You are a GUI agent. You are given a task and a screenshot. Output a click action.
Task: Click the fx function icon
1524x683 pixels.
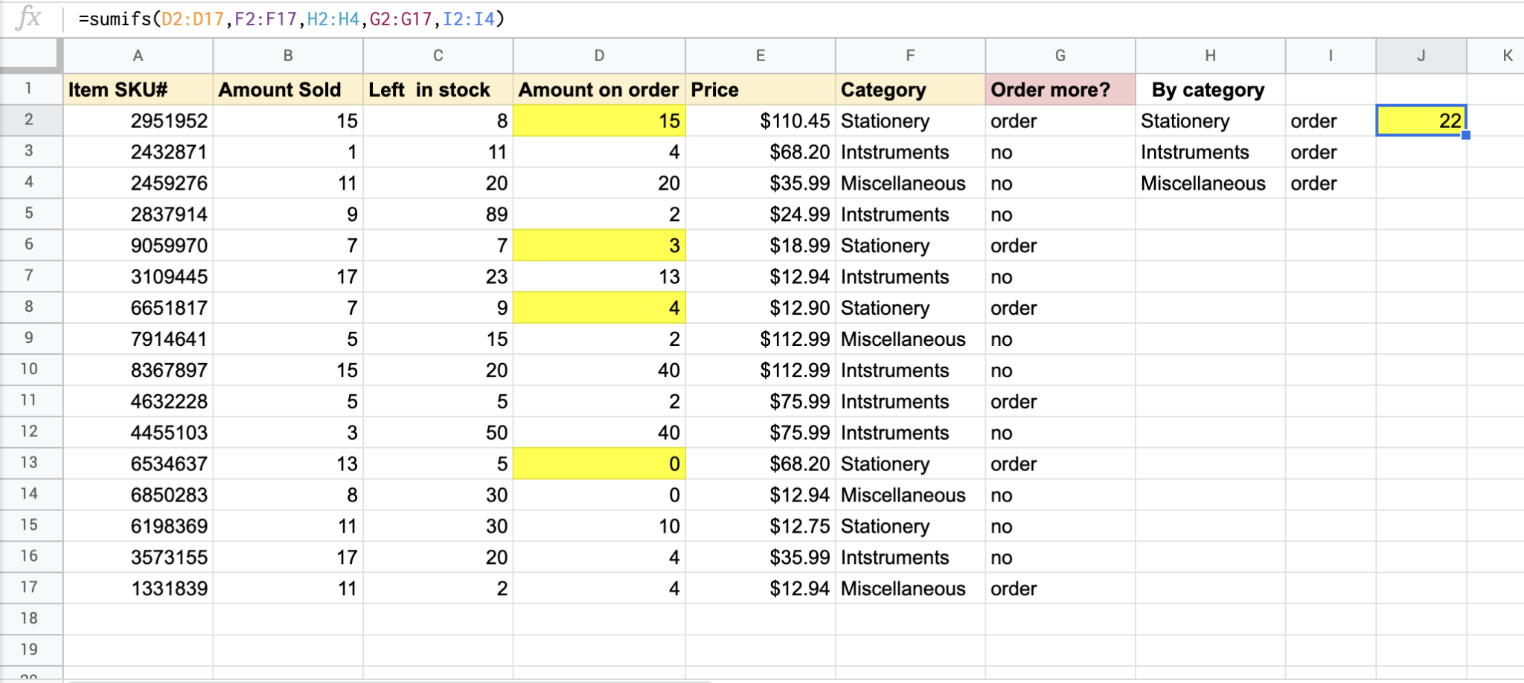coord(28,17)
